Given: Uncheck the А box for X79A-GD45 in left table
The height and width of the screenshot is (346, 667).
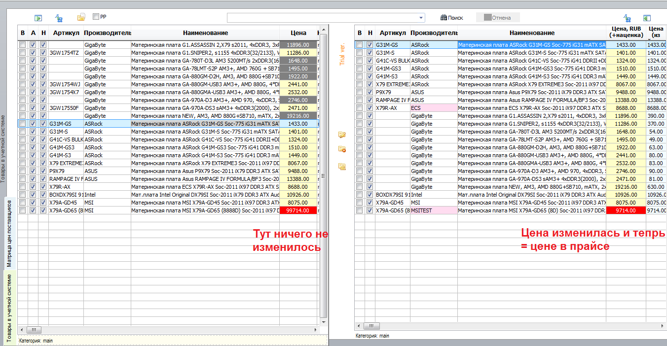Looking at the screenshot, I should (33, 203).
